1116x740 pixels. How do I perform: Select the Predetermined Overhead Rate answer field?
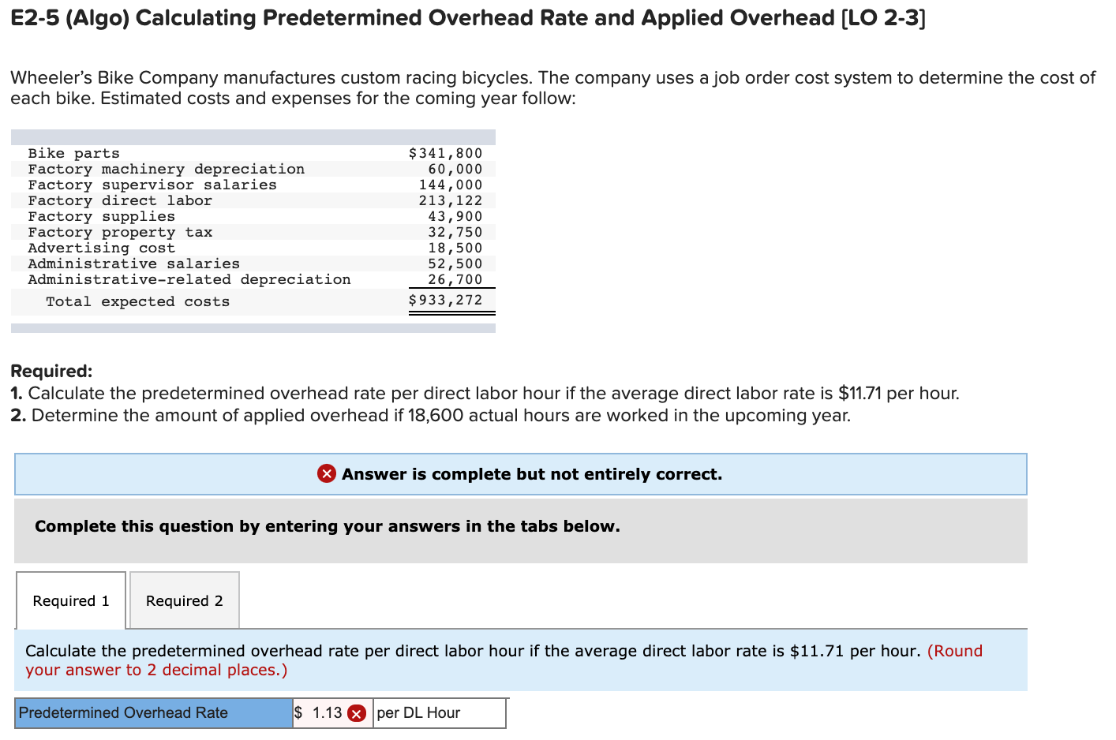point(332,713)
